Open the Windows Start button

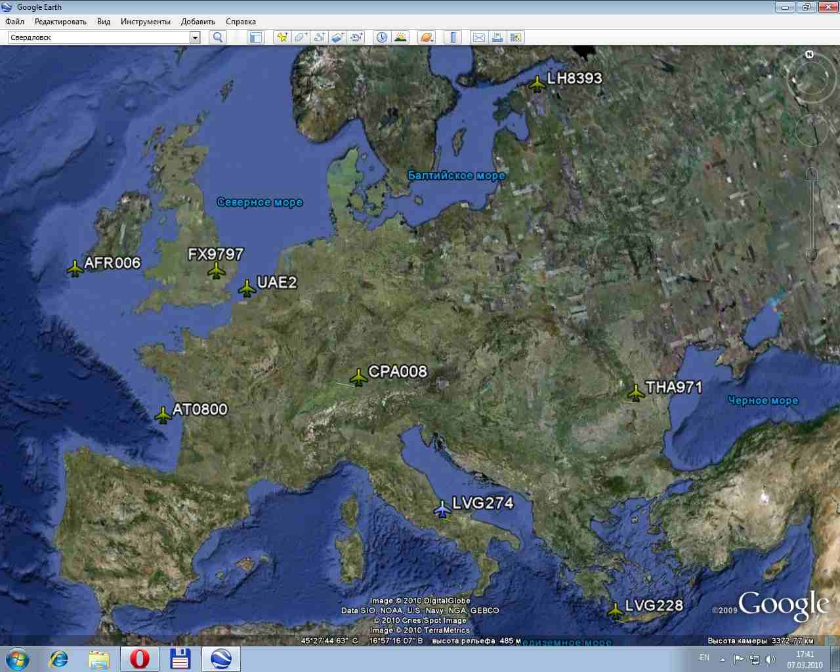(16, 659)
